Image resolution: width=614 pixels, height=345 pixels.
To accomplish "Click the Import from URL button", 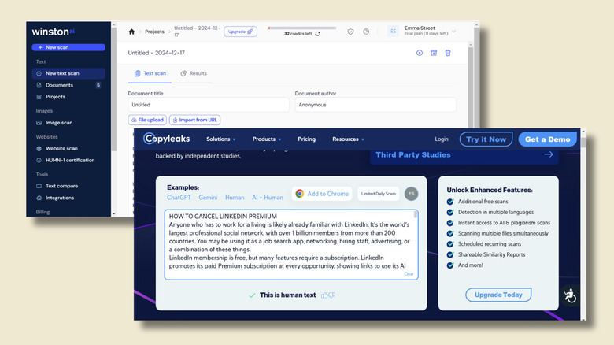I will (x=195, y=120).
